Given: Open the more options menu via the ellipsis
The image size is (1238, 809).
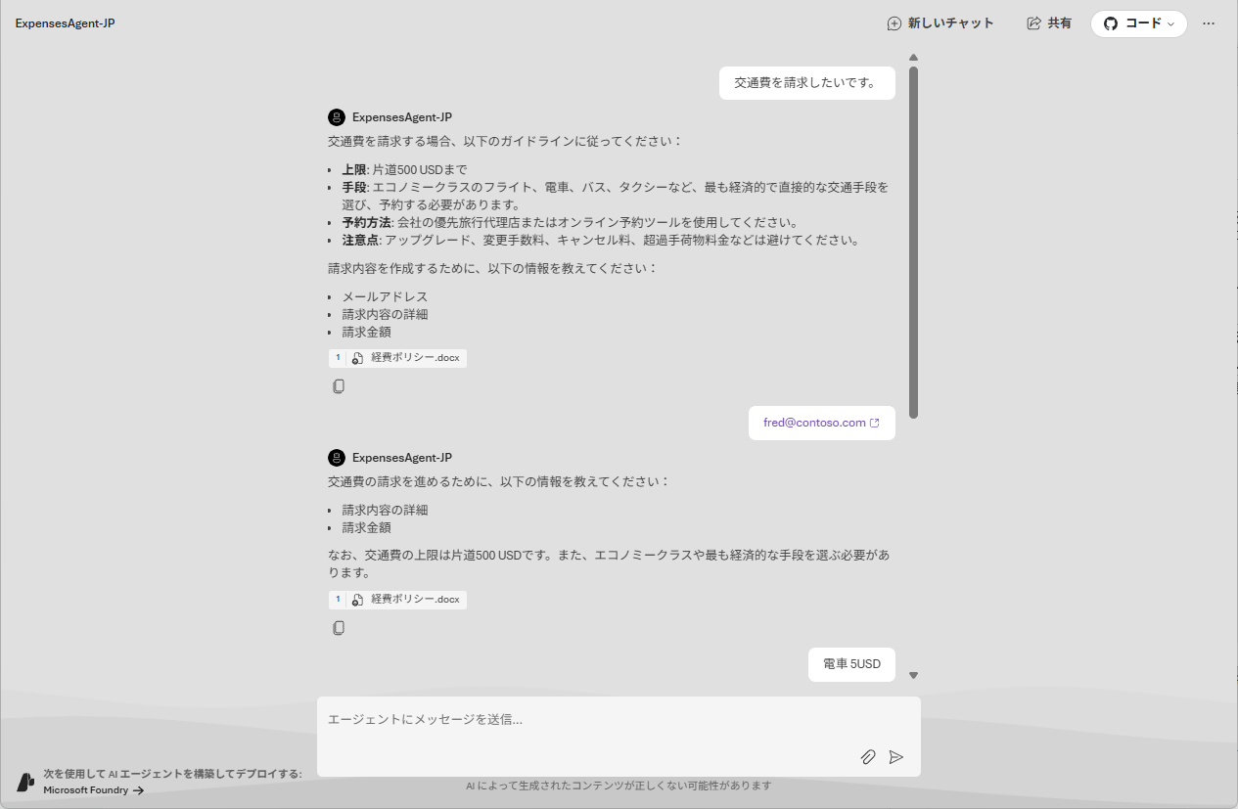Looking at the screenshot, I should pos(1209,22).
